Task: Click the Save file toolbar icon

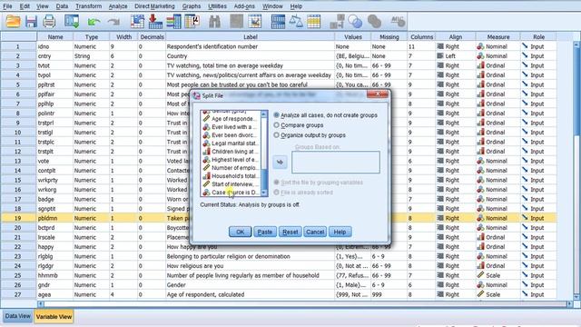Action: click(31, 22)
